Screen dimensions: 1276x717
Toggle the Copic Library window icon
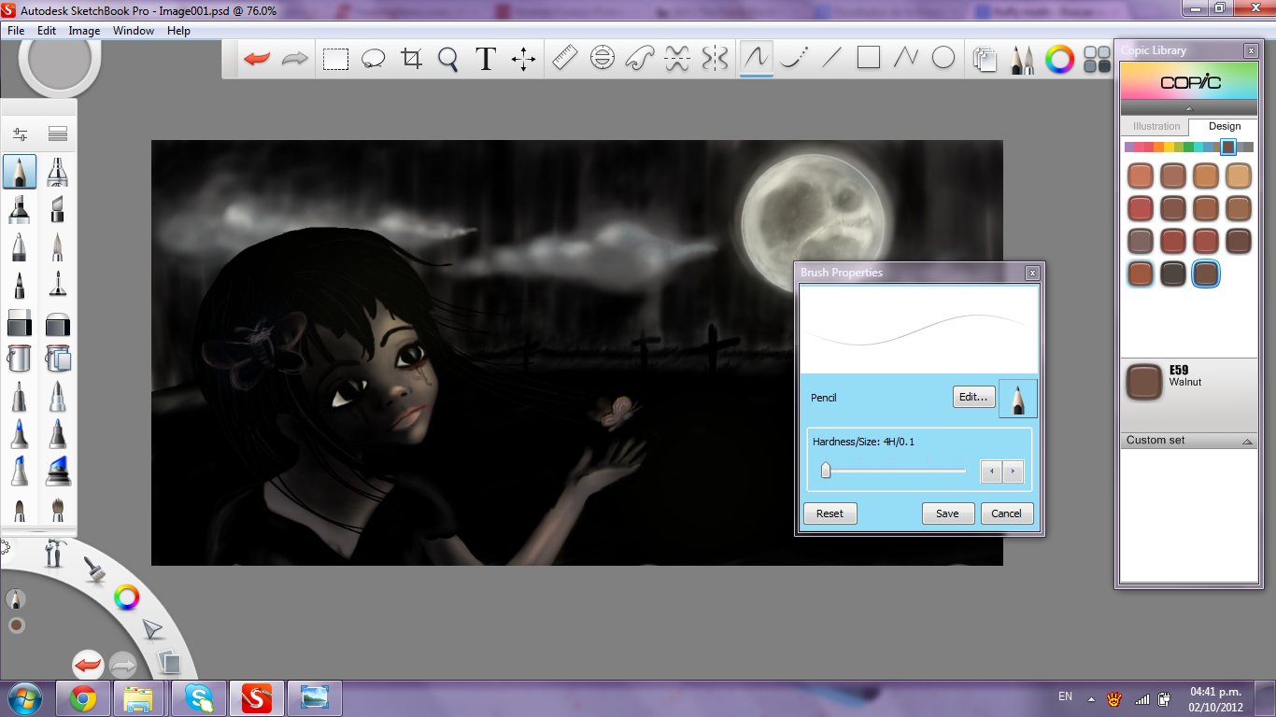(x=1096, y=60)
